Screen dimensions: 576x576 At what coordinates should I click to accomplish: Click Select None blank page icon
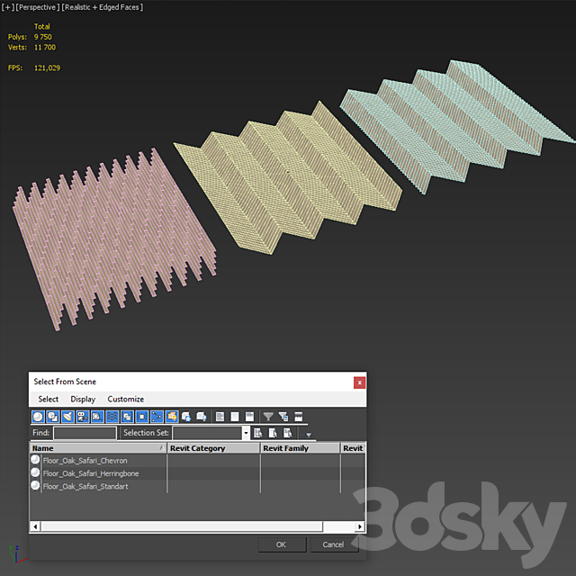[x=235, y=417]
